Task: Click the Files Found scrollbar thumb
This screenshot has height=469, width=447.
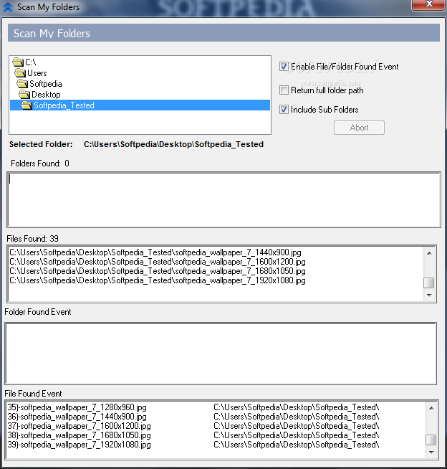Action: (x=429, y=283)
